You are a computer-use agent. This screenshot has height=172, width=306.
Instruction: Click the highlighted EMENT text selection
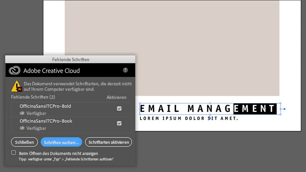coord(255,109)
